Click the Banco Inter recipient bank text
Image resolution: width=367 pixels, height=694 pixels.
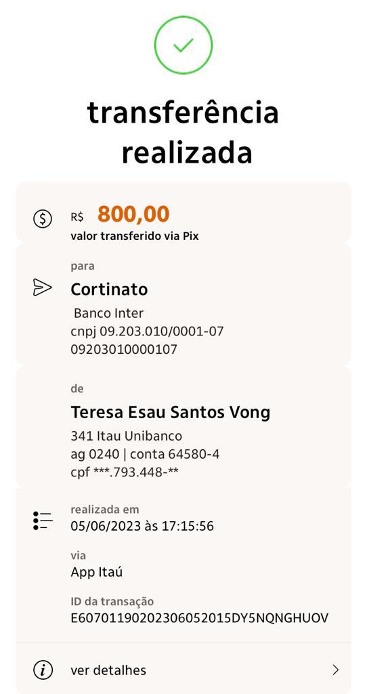tap(109, 313)
